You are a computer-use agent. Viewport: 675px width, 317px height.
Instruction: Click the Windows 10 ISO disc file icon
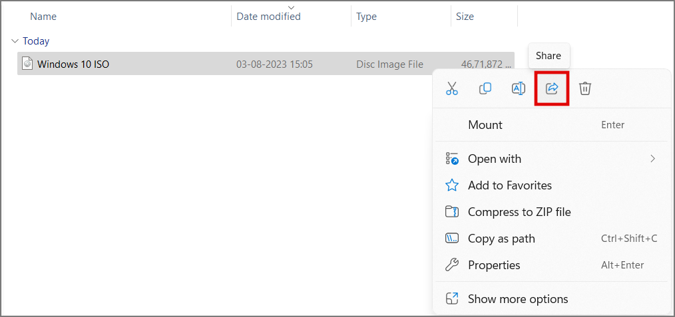[x=27, y=64]
